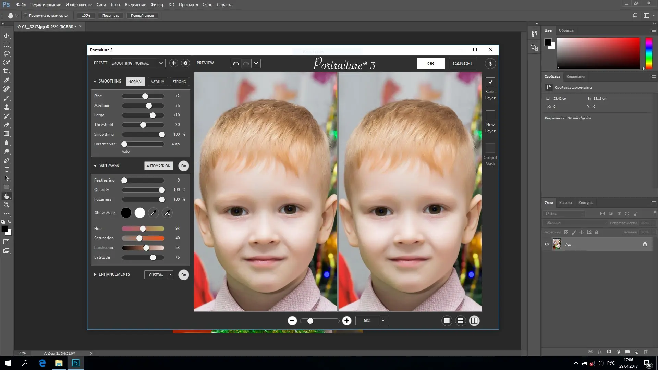This screenshot has height=370, width=658.
Task: Open the Portraiture settings gear icon
Action: [x=185, y=63]
